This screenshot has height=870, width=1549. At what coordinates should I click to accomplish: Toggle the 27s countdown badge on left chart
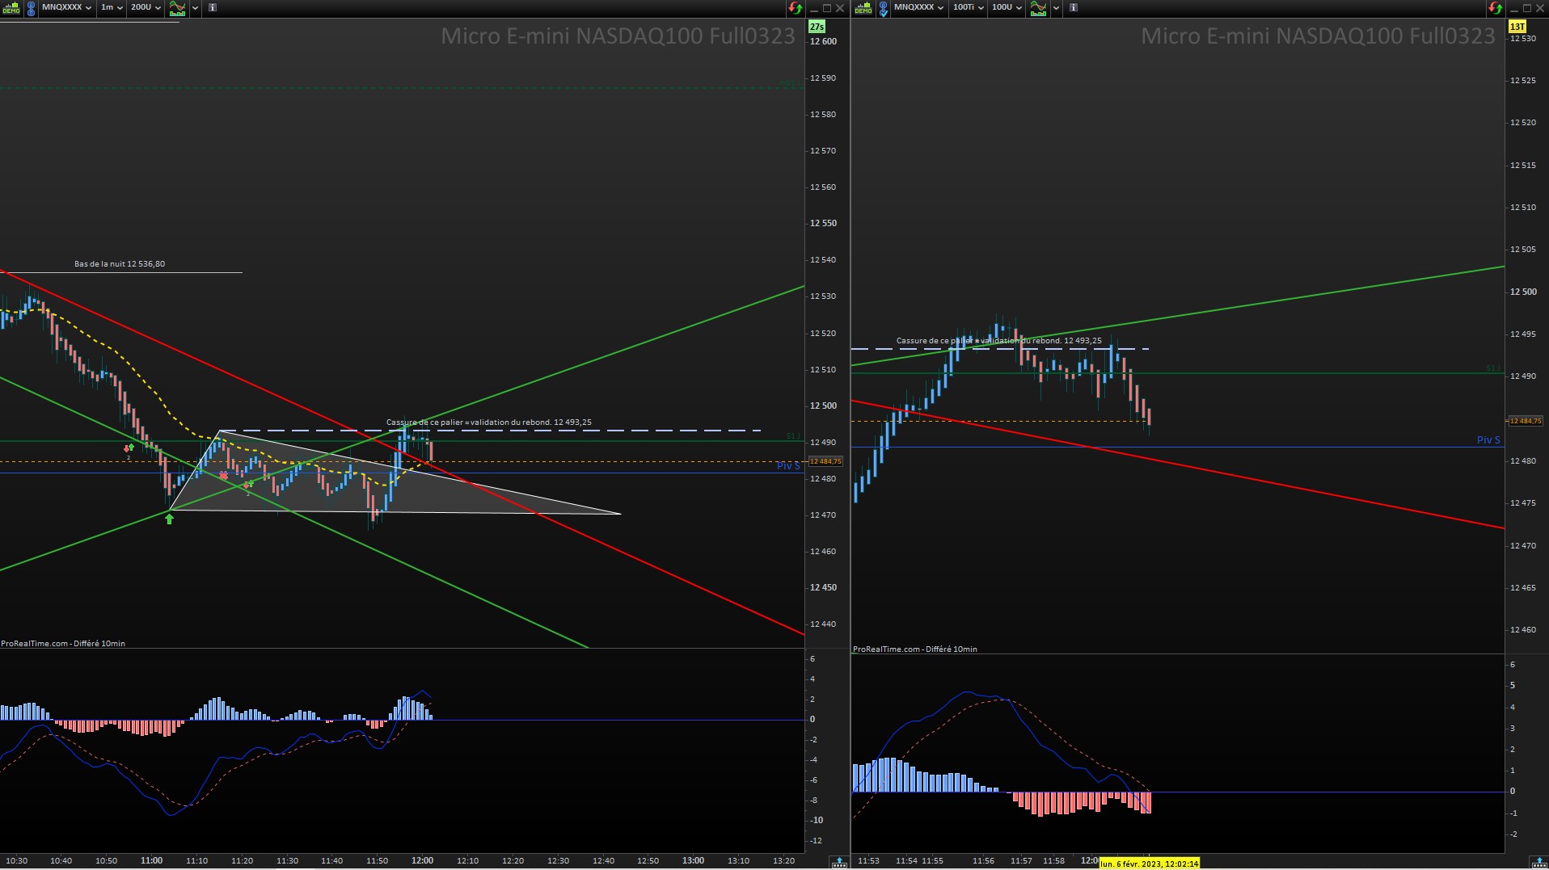[x=817, y=27]
